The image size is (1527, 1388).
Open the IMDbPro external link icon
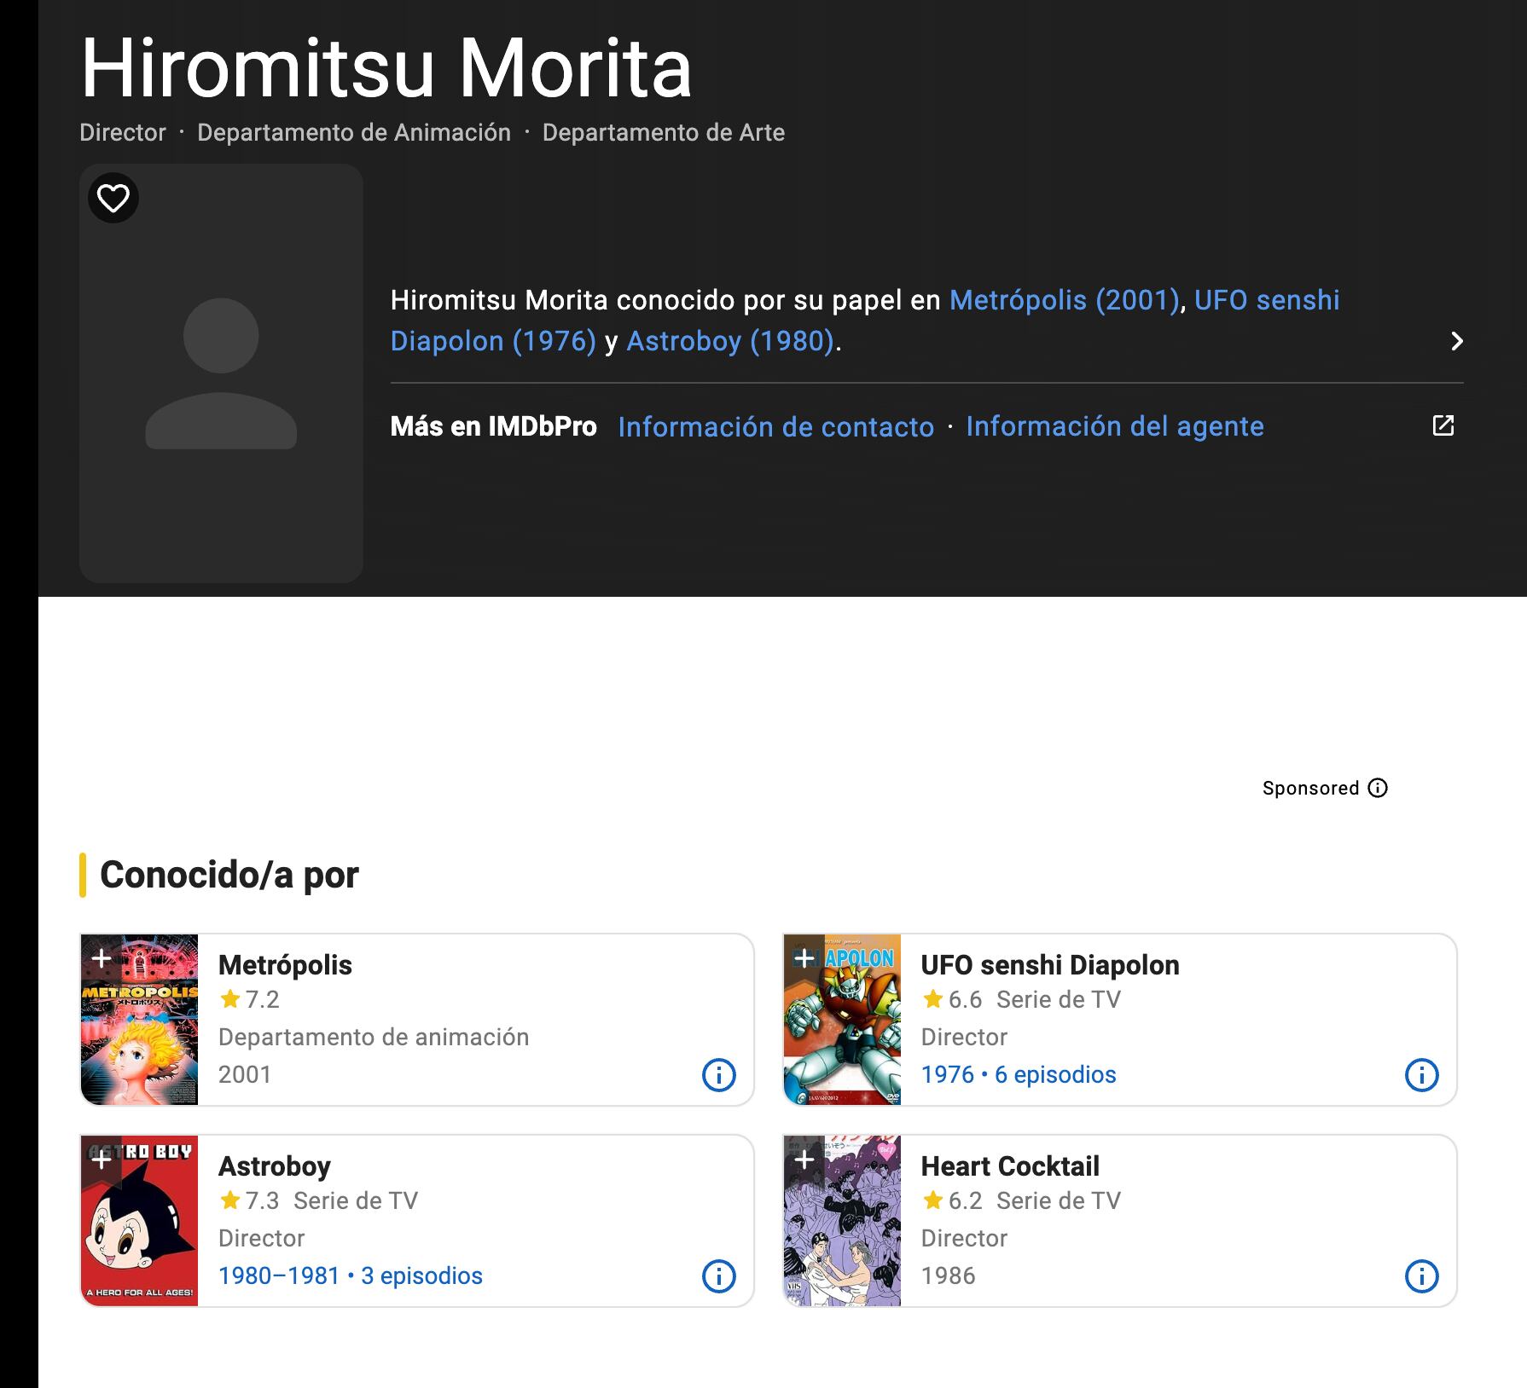1443,425
